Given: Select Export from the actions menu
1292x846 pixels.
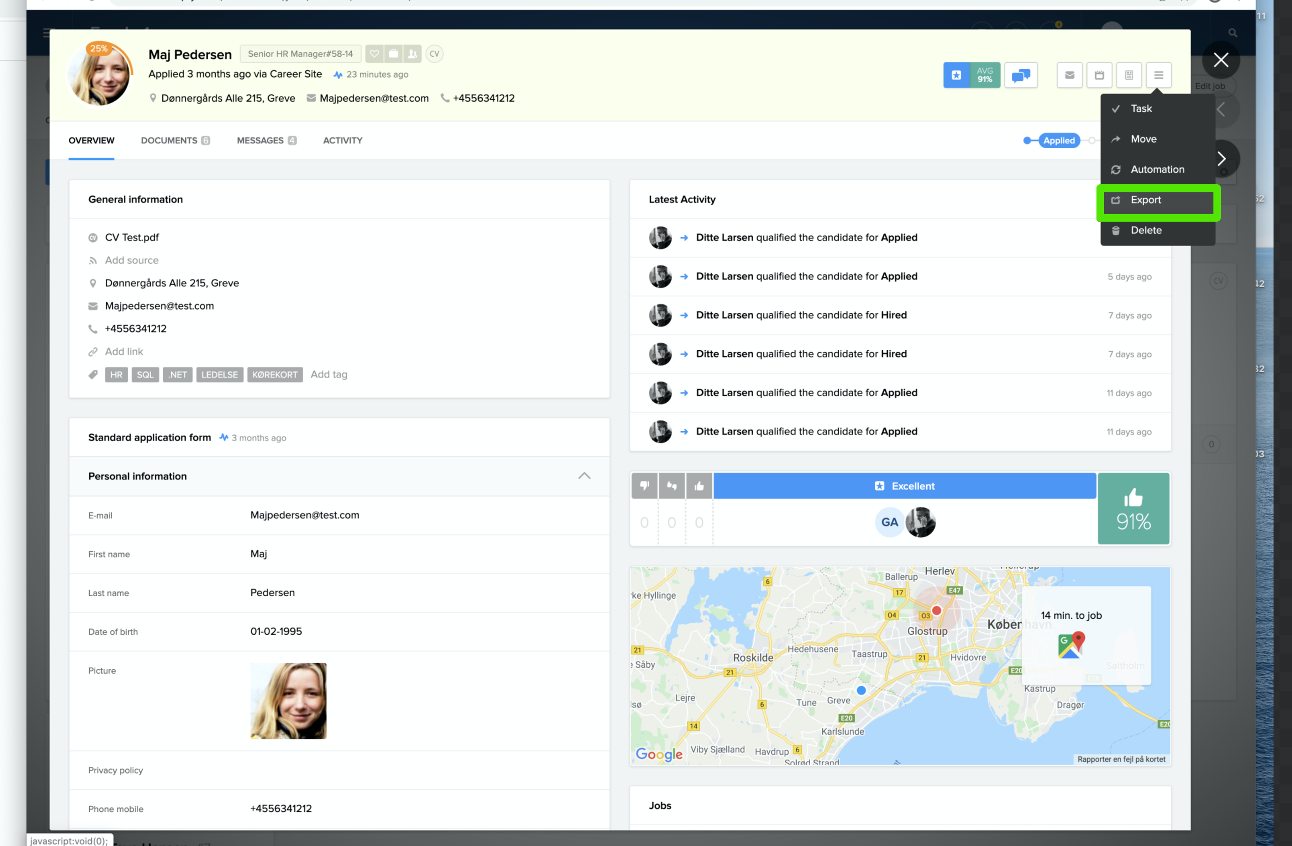Looking at the screenshot, I should [x=1146, y=200].
